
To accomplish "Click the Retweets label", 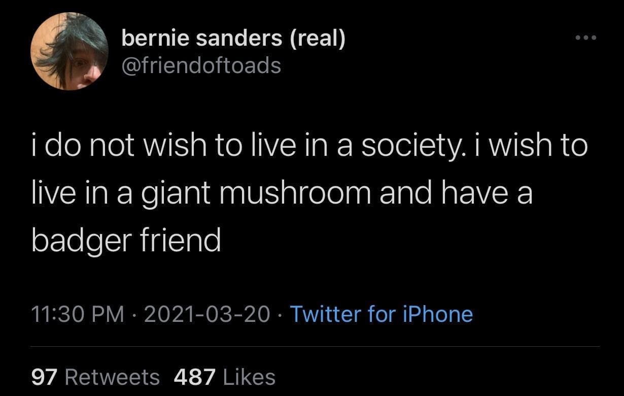I will (x=113, y=377).
